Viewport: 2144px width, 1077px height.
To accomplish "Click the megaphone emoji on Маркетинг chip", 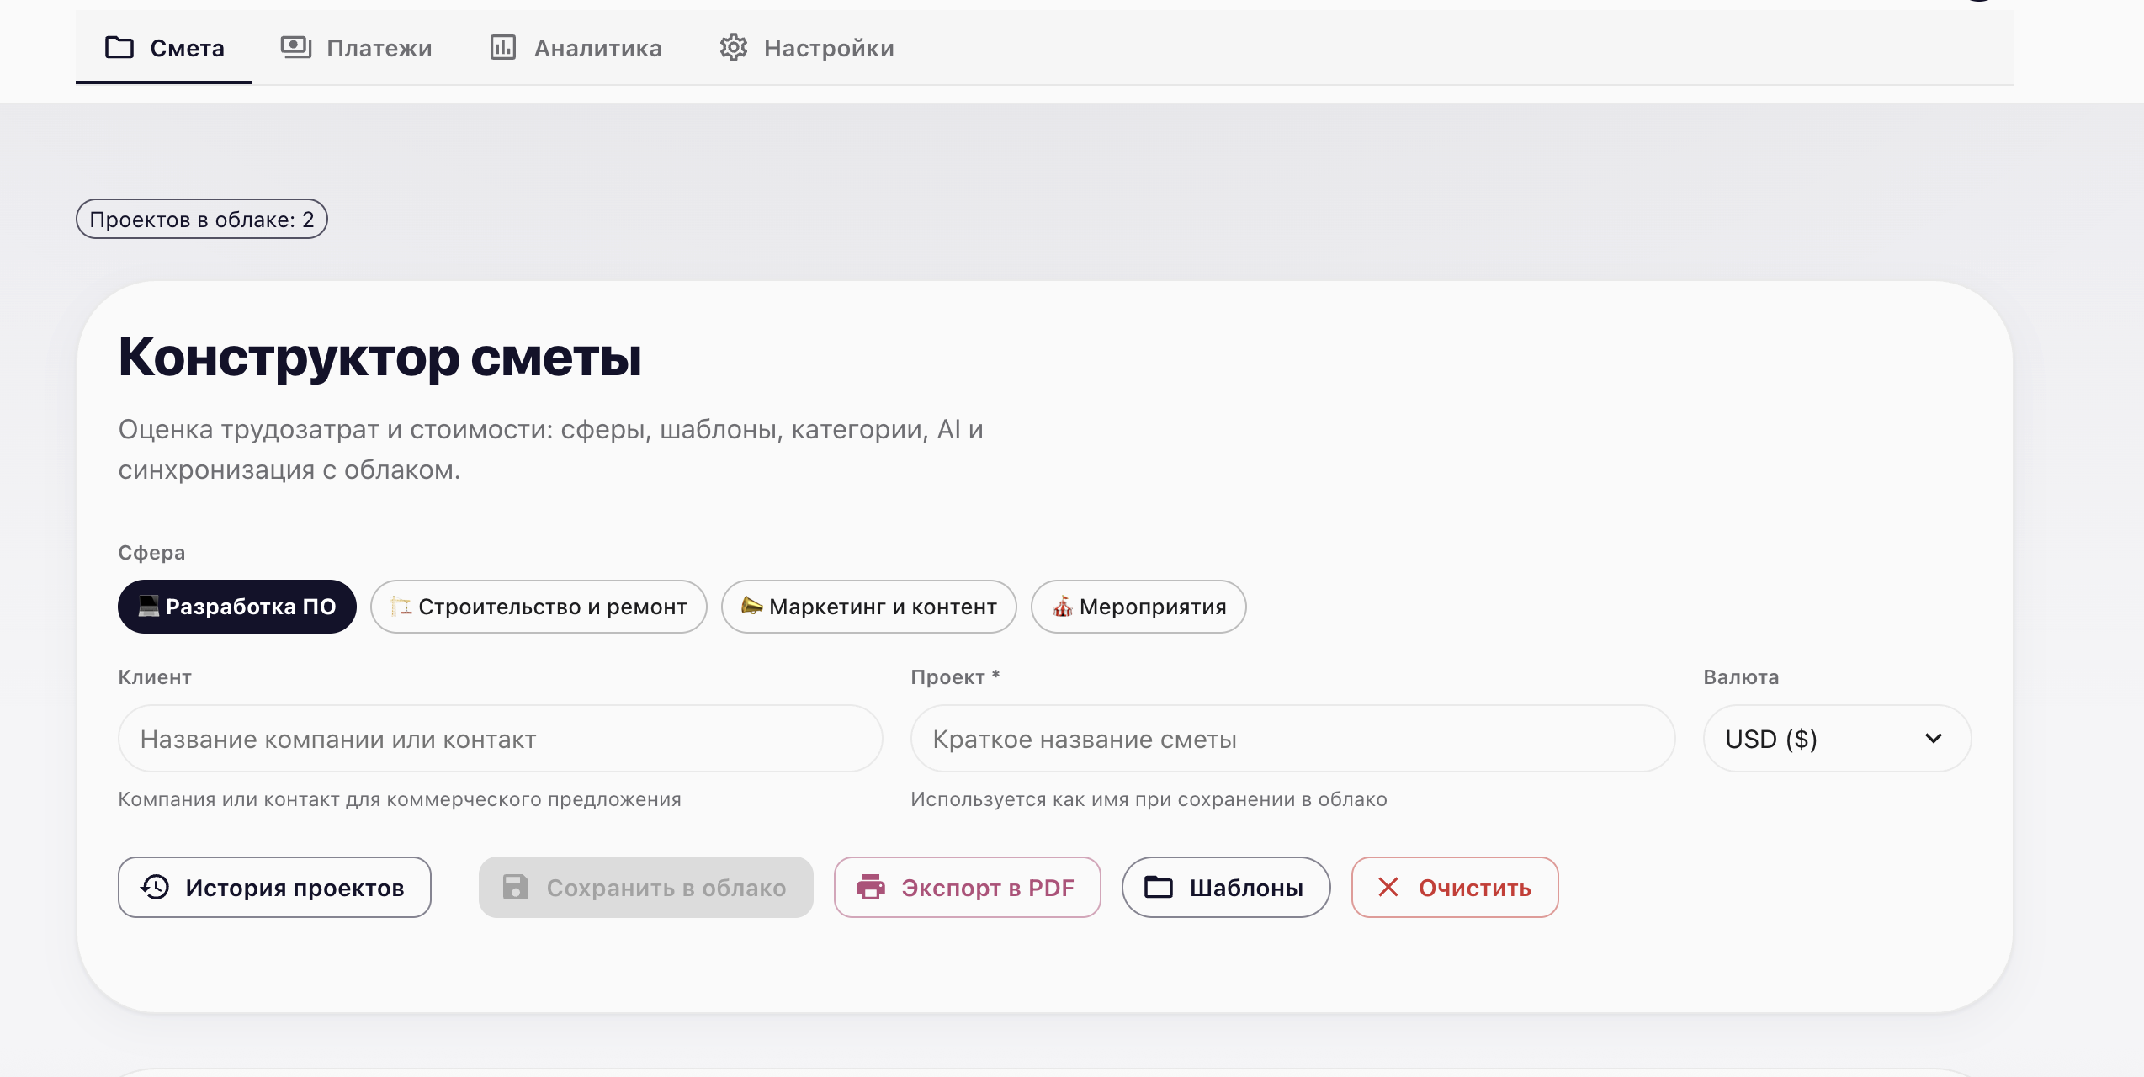I will tap(752, 606).
